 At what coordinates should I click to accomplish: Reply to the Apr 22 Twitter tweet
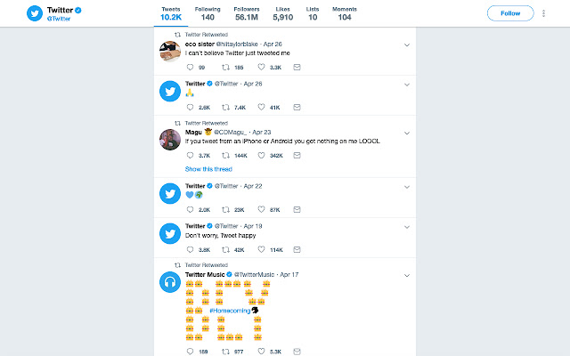coord(190,210)
